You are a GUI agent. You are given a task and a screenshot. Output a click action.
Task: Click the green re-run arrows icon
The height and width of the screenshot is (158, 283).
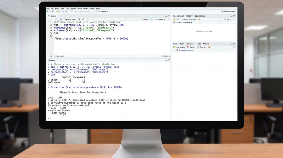pos(151,19)
